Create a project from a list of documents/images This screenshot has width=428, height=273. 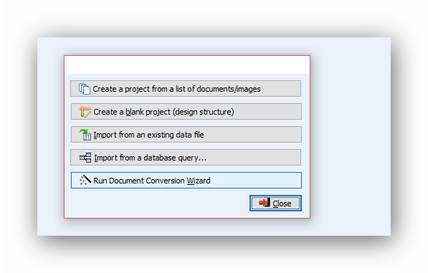(186, 89)
